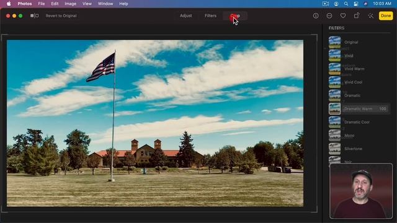Open the Apple menu
The width and height of the screenshot is (397, 223).
coord(9,4)
